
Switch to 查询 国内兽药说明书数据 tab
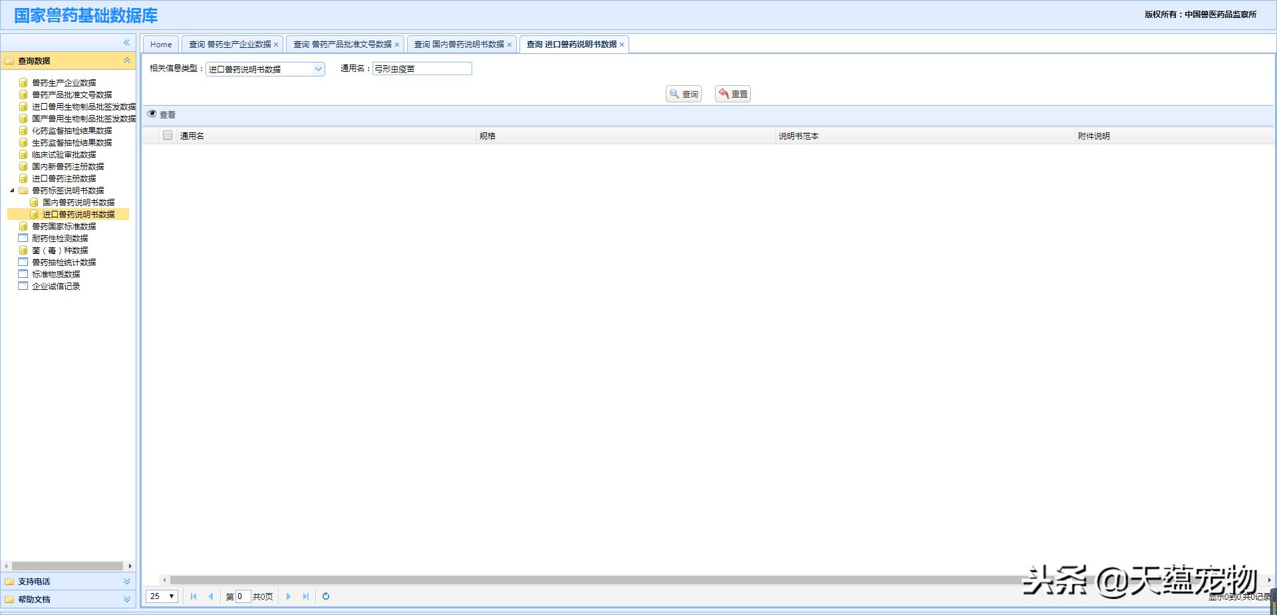[x=459, y=45]
